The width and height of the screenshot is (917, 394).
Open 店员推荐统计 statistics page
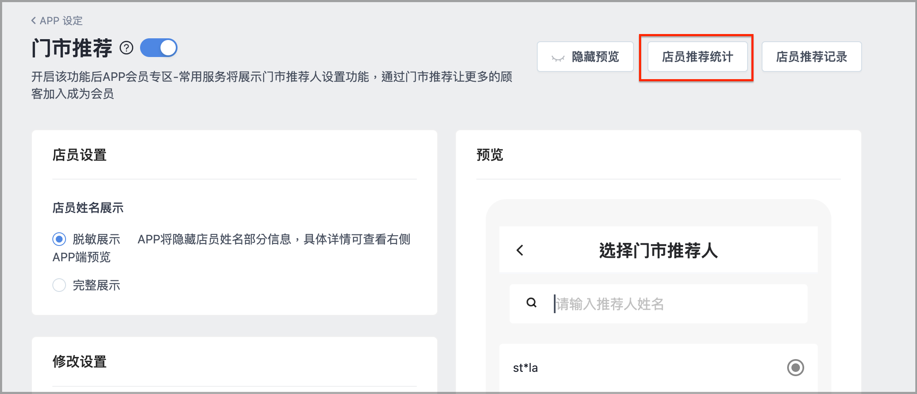698,57
